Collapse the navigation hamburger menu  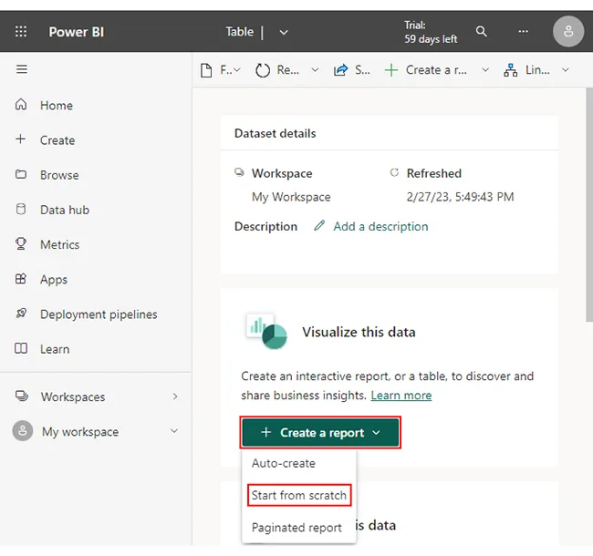(22, 69)
